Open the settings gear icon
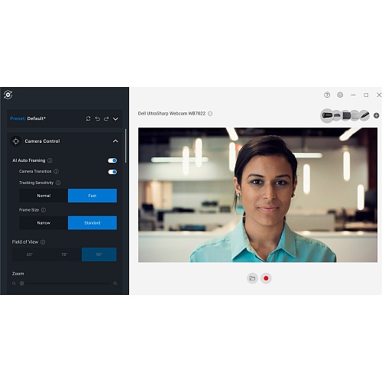This screenshot has height=382, width=382. [340, 95]
